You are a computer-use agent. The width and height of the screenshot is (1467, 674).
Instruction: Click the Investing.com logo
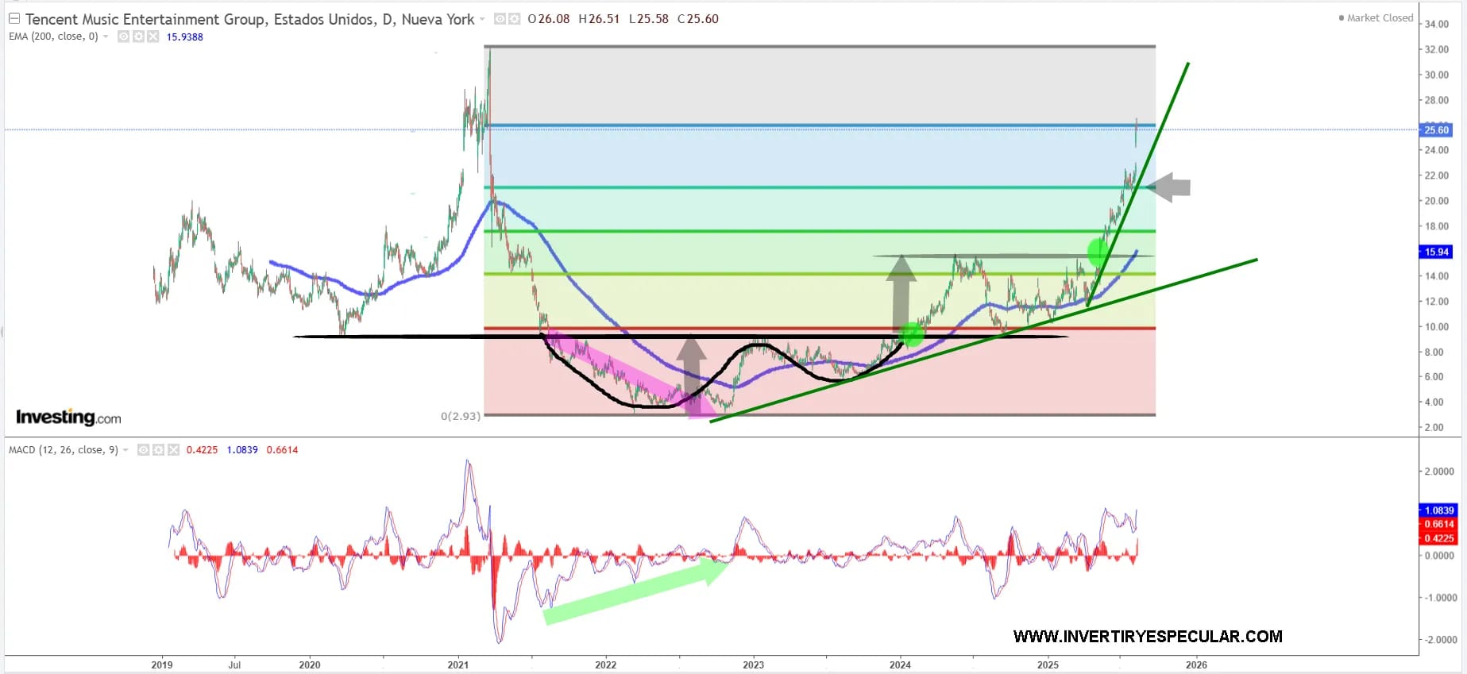click(68, 417)
